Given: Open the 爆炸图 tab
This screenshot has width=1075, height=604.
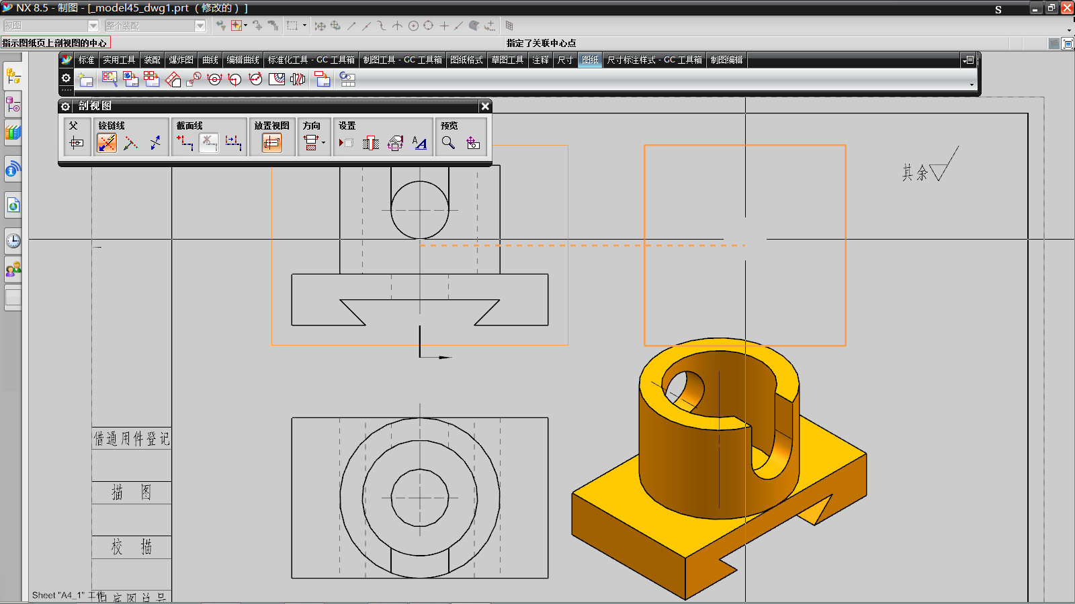Looking at the screenshot, I should (181, 60).
